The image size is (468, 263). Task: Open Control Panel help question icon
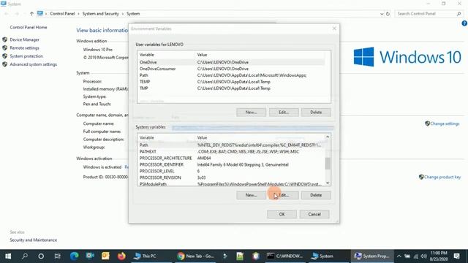coord(464,23)
